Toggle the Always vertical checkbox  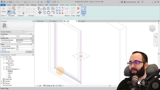[17, 46]
